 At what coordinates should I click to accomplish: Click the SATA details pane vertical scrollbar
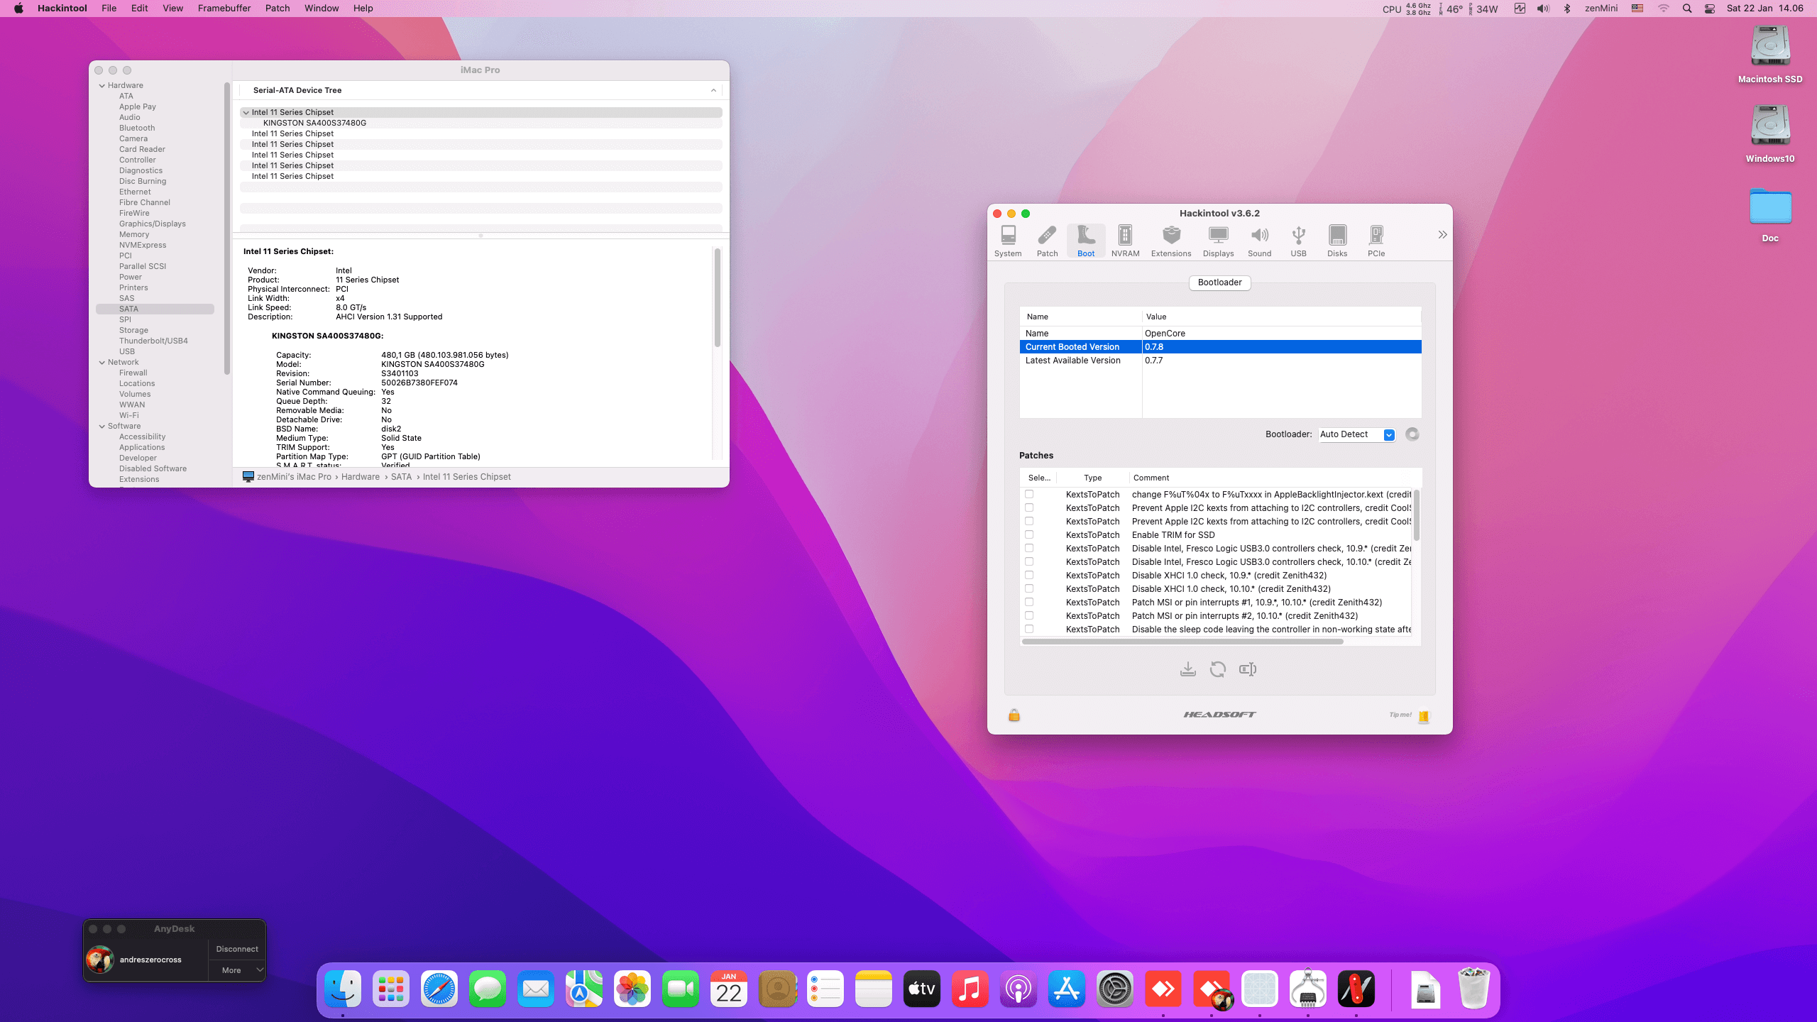coord(718,297)
